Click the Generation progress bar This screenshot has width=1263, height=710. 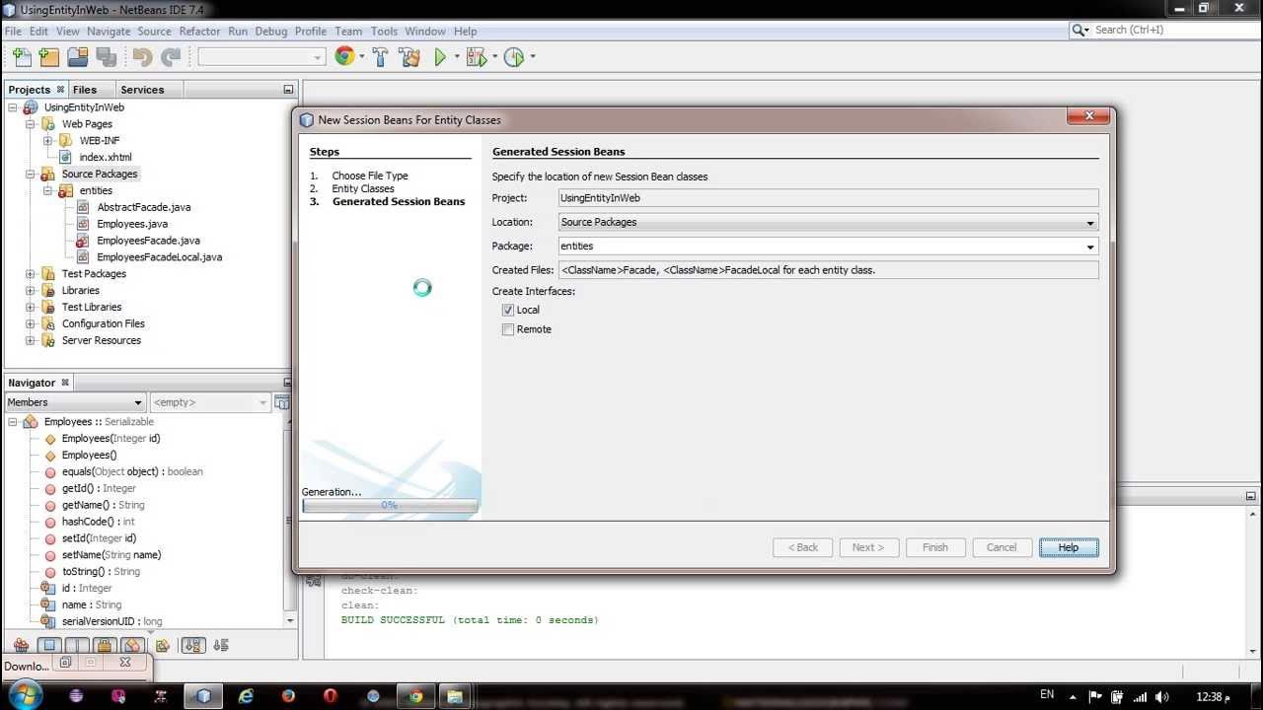click(x=390, y=505)
